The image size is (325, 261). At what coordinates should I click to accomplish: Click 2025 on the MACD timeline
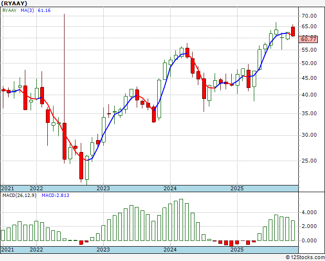(x=237, y=250)
